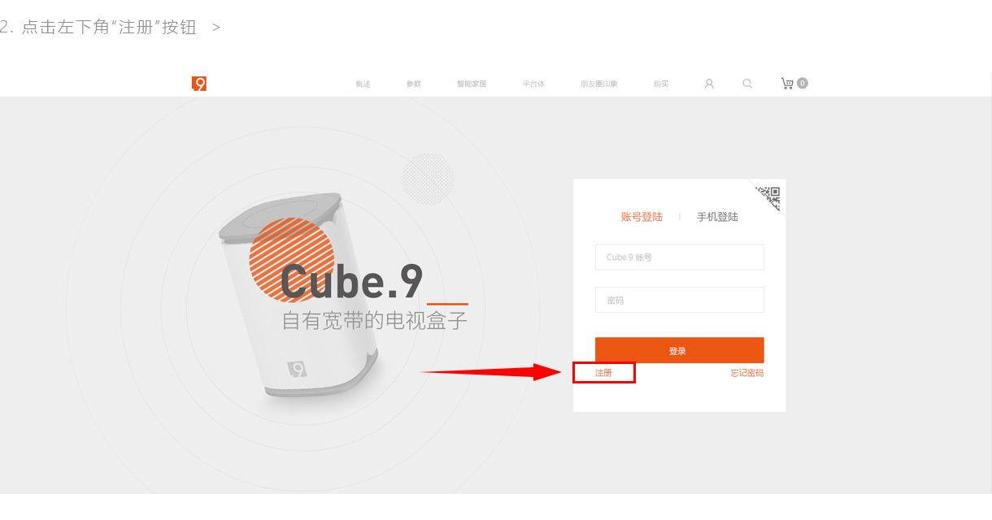This screenshot has height=520, width=992.
Task: Focus the 密码 password field
Action: (680, 300)
